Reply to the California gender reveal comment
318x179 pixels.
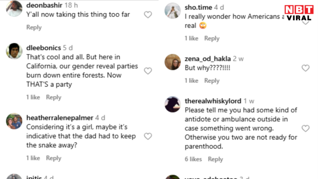click(x=53, y=97)
